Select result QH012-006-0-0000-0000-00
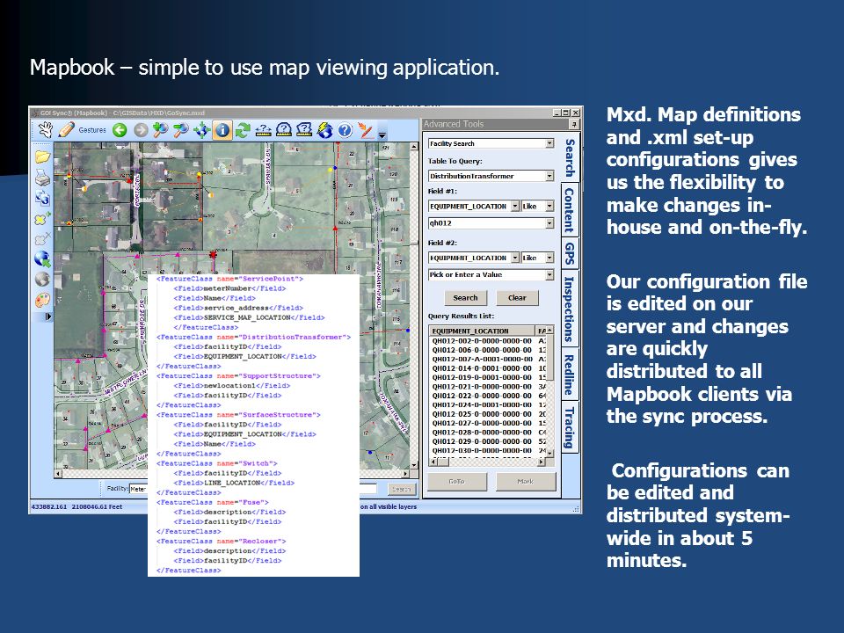 [482, 350]
